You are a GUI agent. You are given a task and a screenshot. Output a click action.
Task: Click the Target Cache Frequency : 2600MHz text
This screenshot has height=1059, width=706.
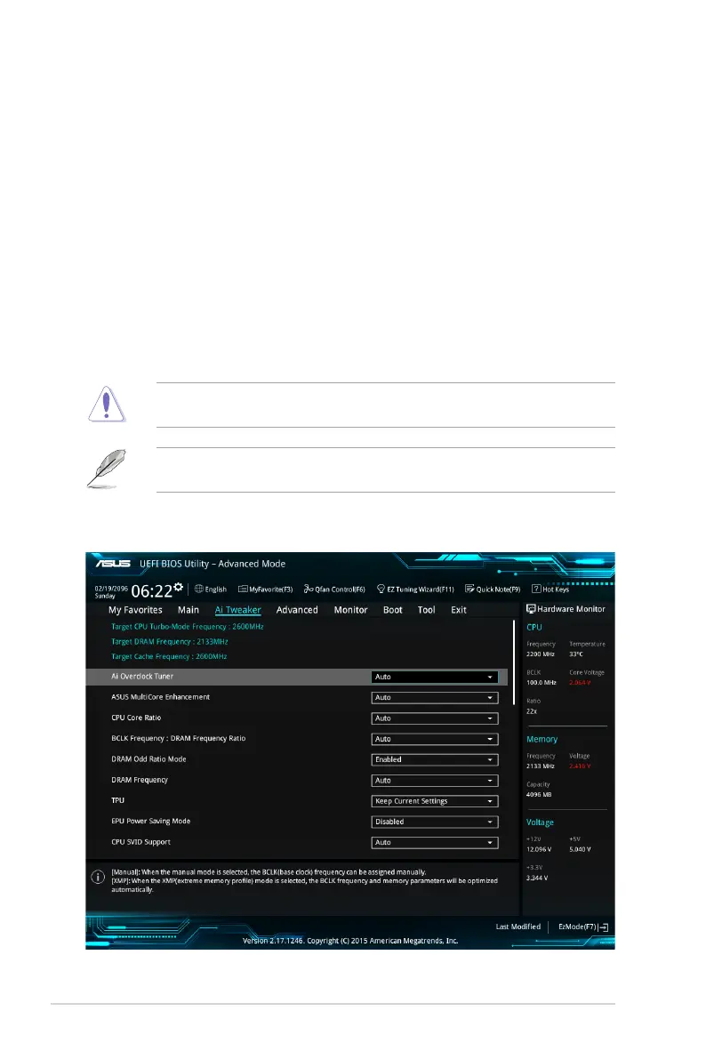[169, 656]
